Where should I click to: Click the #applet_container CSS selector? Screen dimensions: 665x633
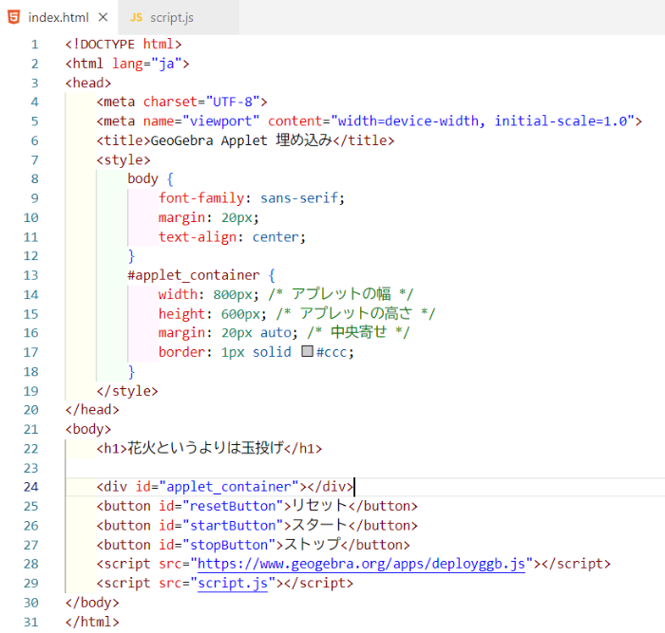[194, 275]
